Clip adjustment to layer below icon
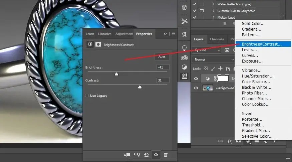Screen dimensions: 292x162 click(x=127, y=155)
